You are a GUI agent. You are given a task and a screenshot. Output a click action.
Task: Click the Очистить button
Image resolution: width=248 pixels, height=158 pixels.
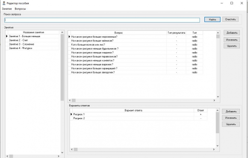(230, 19)
